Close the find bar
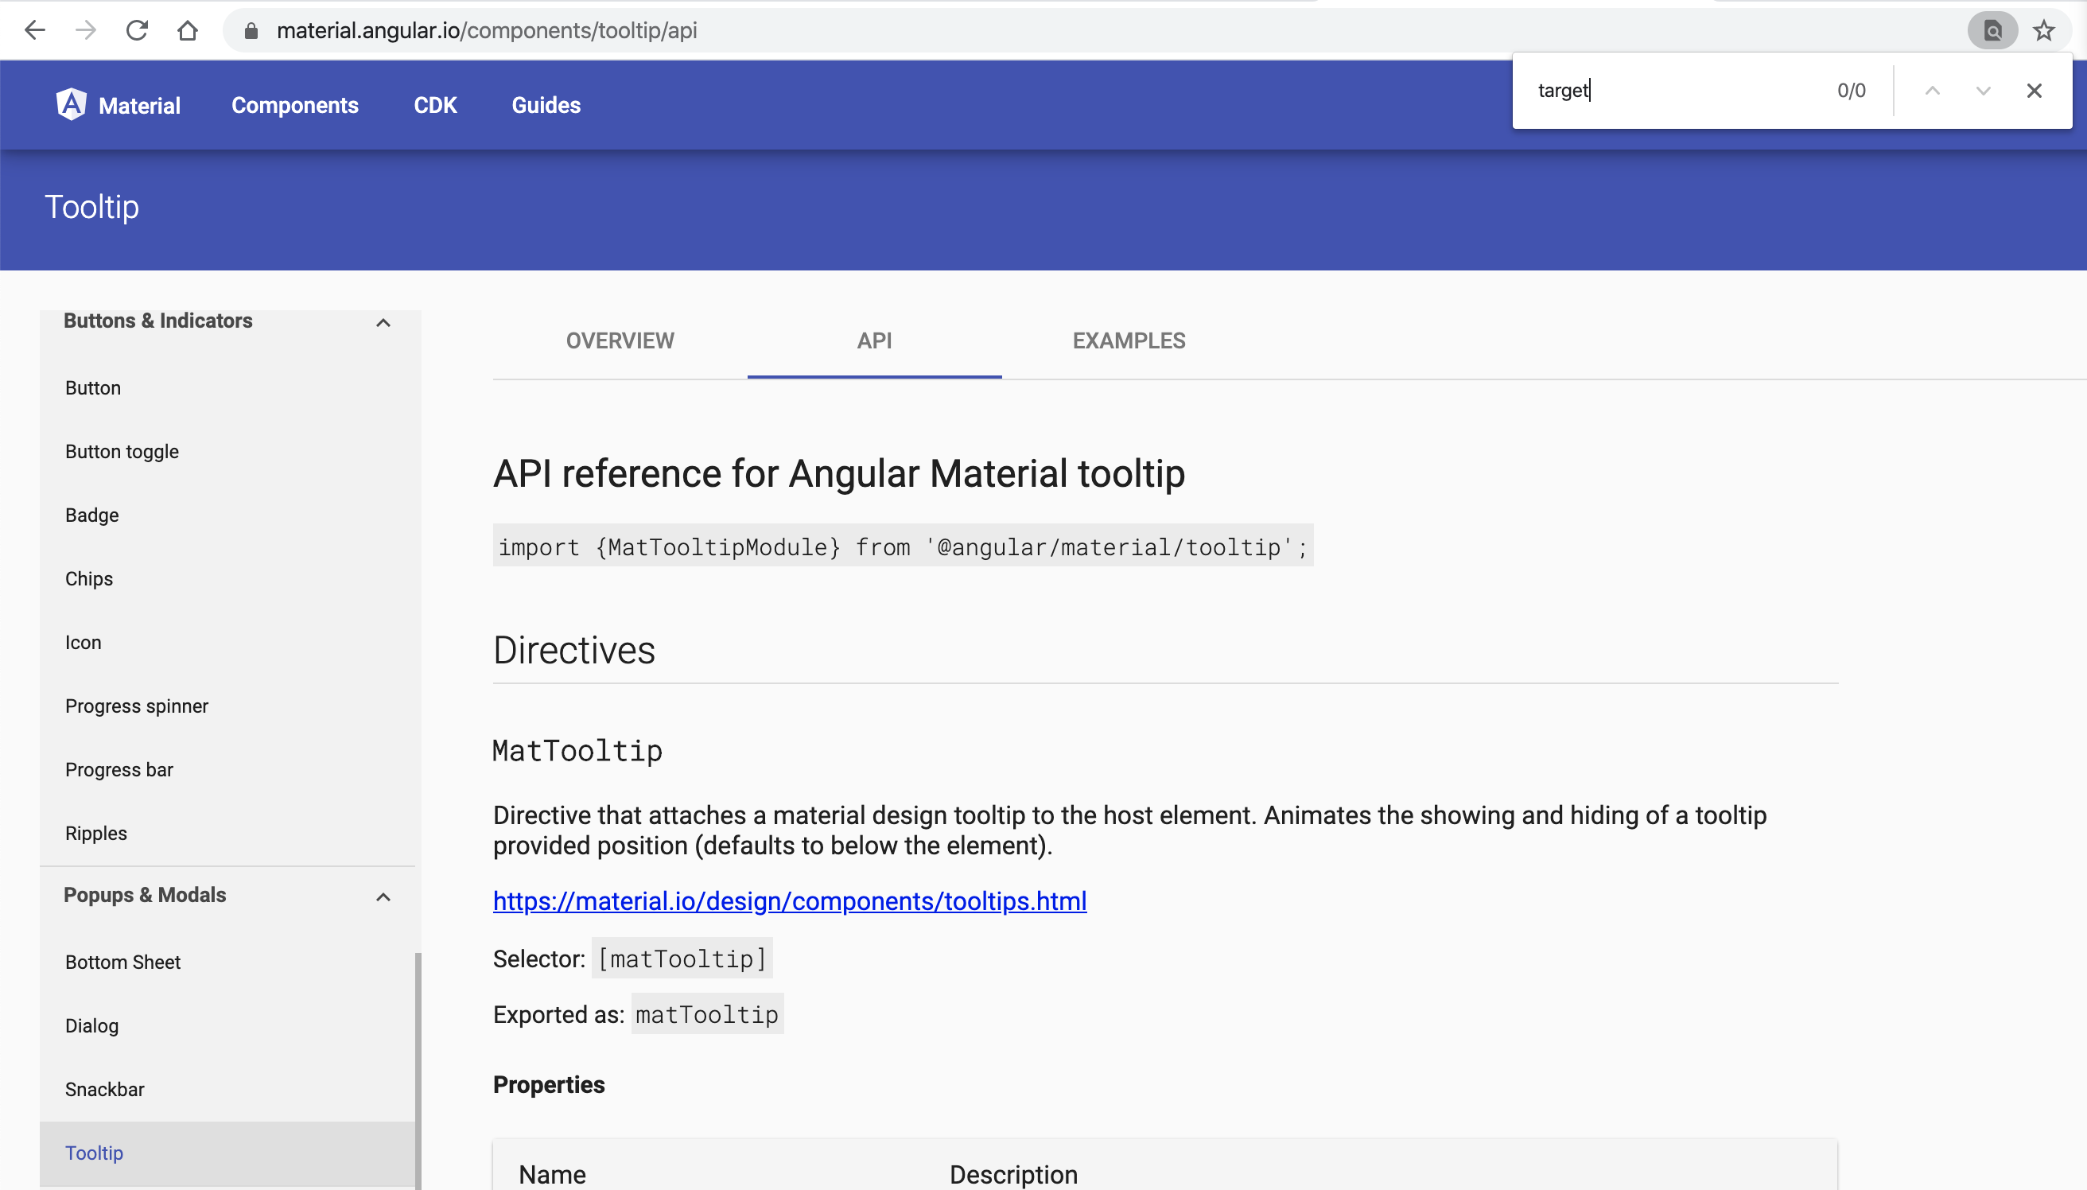 [2034, 90]
